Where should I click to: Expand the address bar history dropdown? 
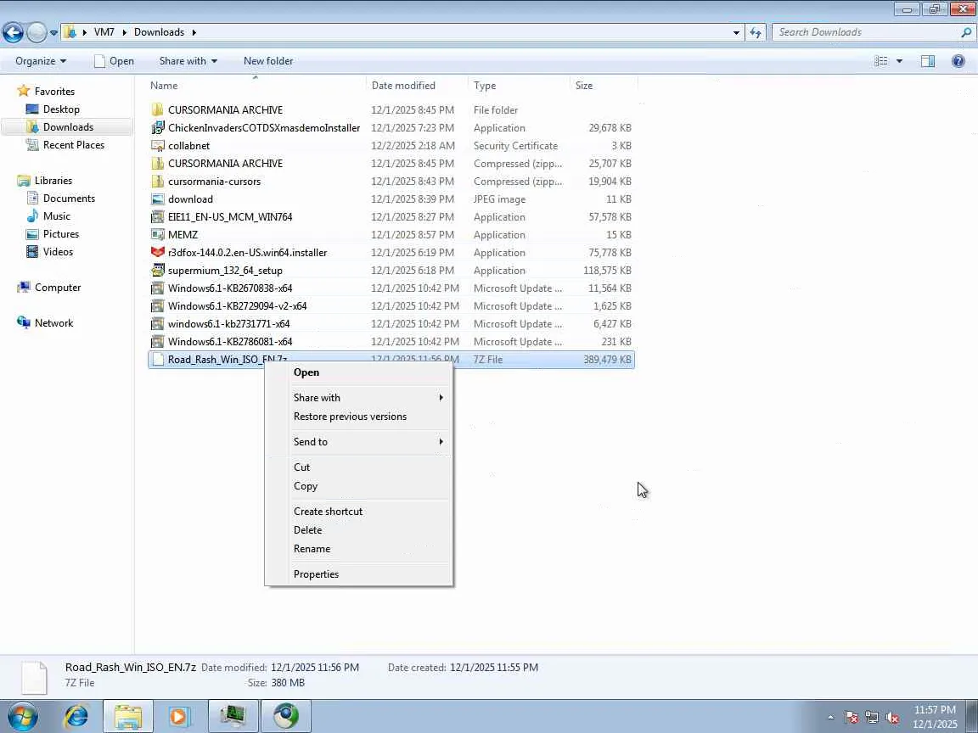click(736, 32)
